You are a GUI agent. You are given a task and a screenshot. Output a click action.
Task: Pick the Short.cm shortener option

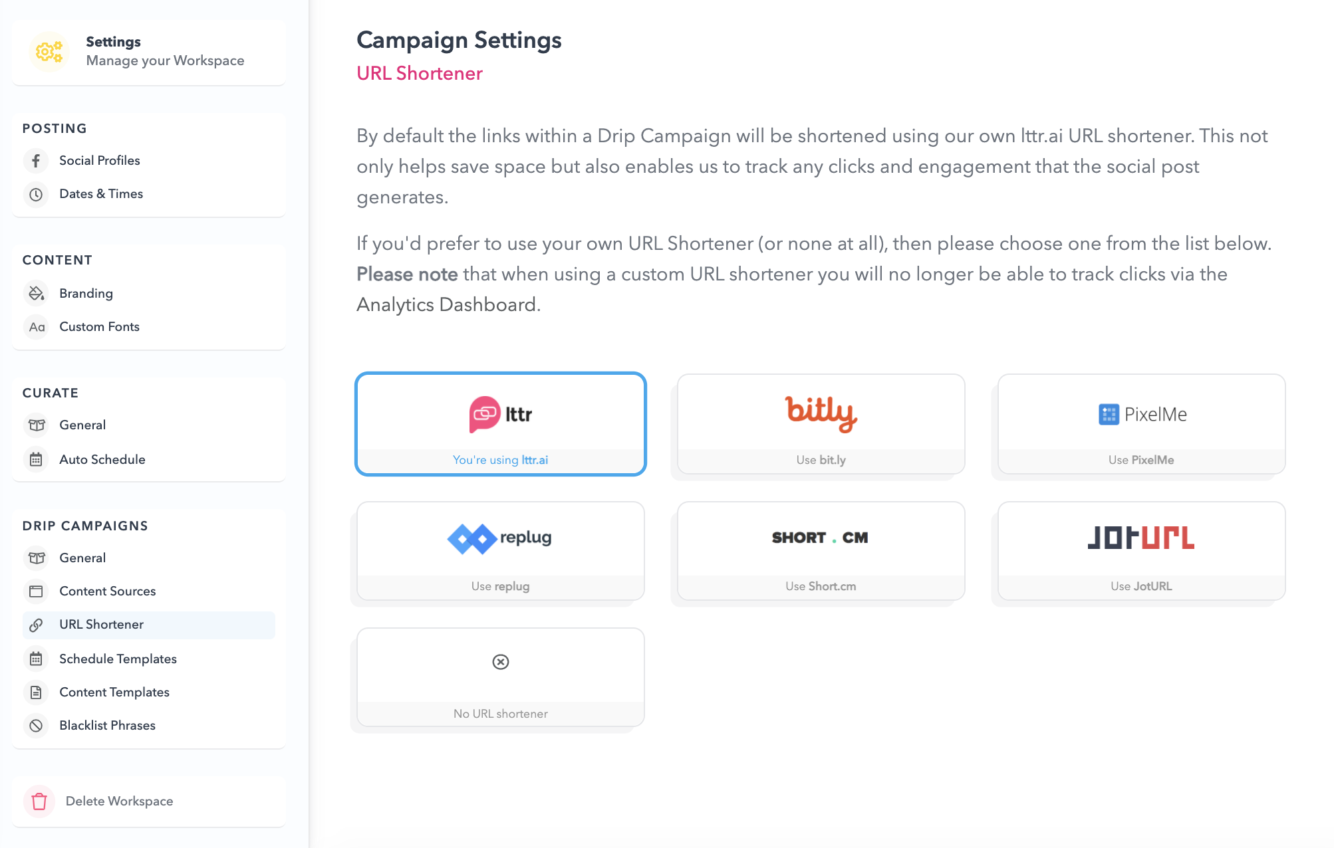click(x=821, y=551)
